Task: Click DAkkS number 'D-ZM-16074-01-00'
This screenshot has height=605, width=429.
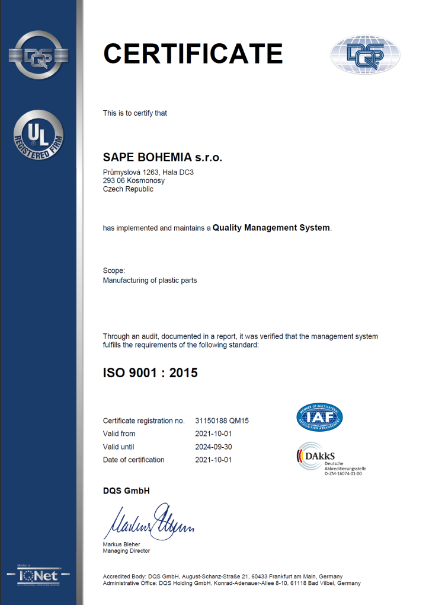Action: tap(343, 474)
